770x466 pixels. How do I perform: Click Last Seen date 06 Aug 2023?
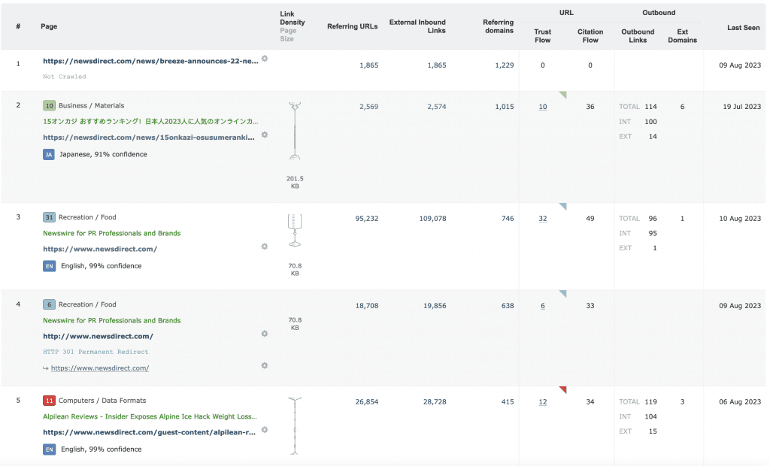click(x=740, y=401)
